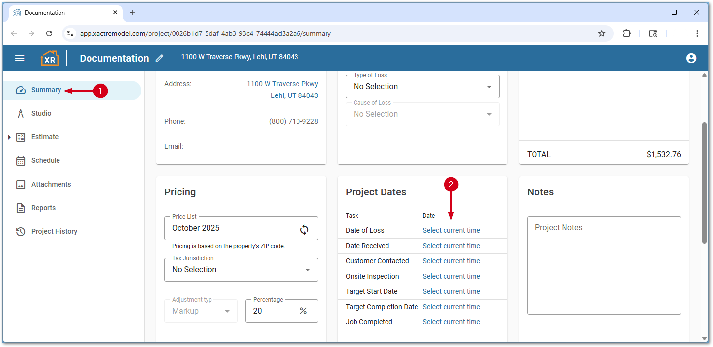This screenshot has width=713, height=347.
Task: Refresh the October 2025 price list
Action: [x=304, y=229]
